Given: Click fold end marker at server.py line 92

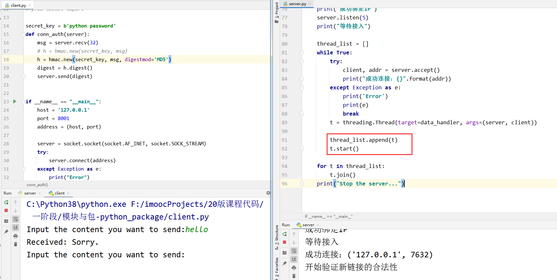Looking at the screenshot, I should click(x=302, y=149).
